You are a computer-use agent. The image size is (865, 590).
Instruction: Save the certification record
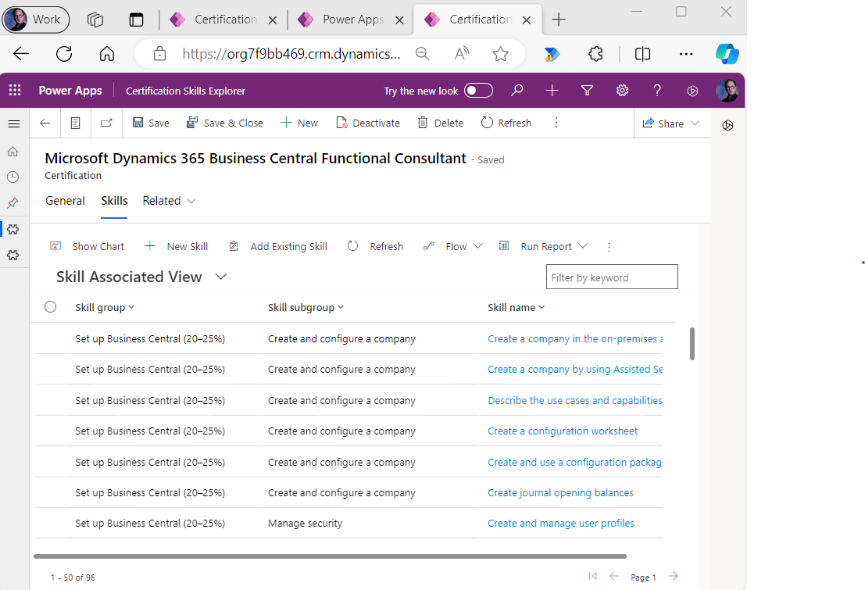[151, 123]
